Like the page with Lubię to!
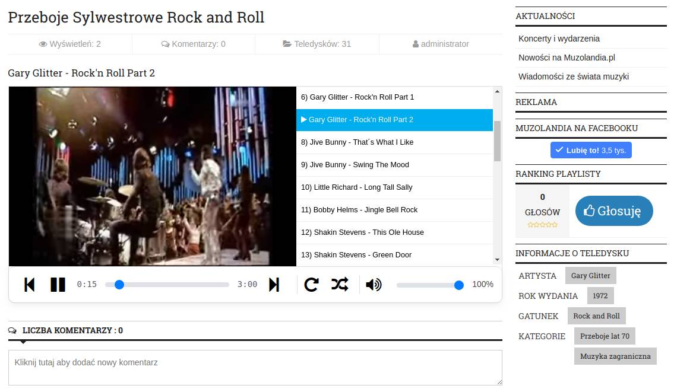Viewport: 674px width, 392px height. pos(591,150)
